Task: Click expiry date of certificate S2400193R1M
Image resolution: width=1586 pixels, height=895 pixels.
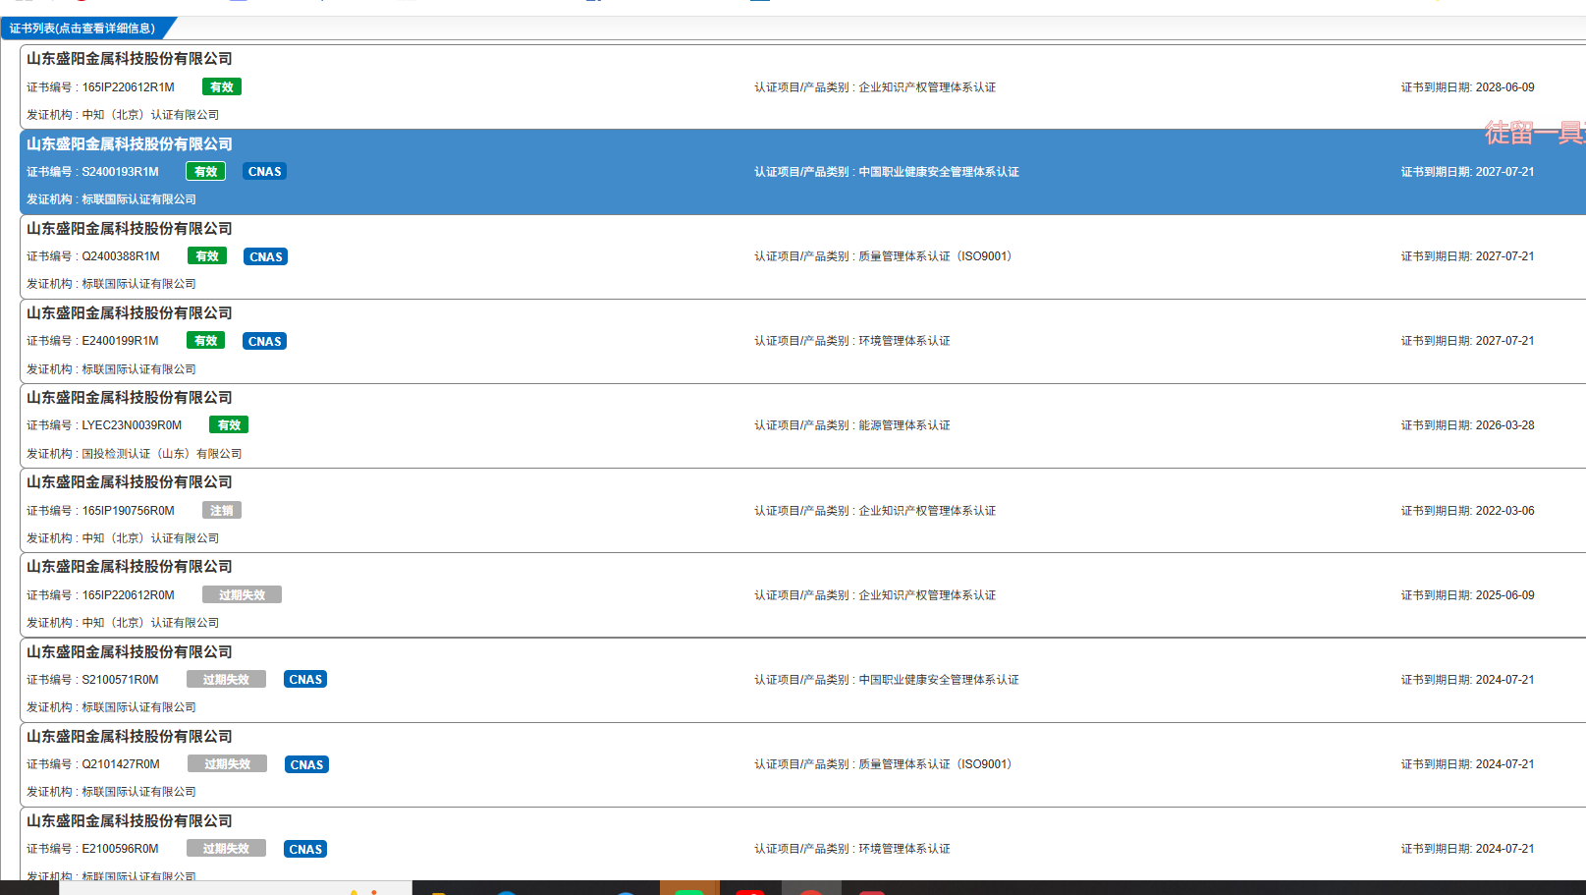Action: click(1504, 172)
